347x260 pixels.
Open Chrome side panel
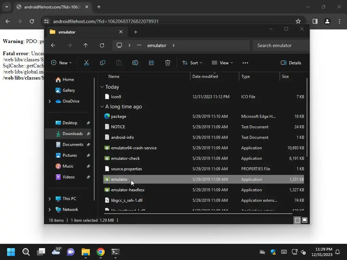click(x=315, y=21)
